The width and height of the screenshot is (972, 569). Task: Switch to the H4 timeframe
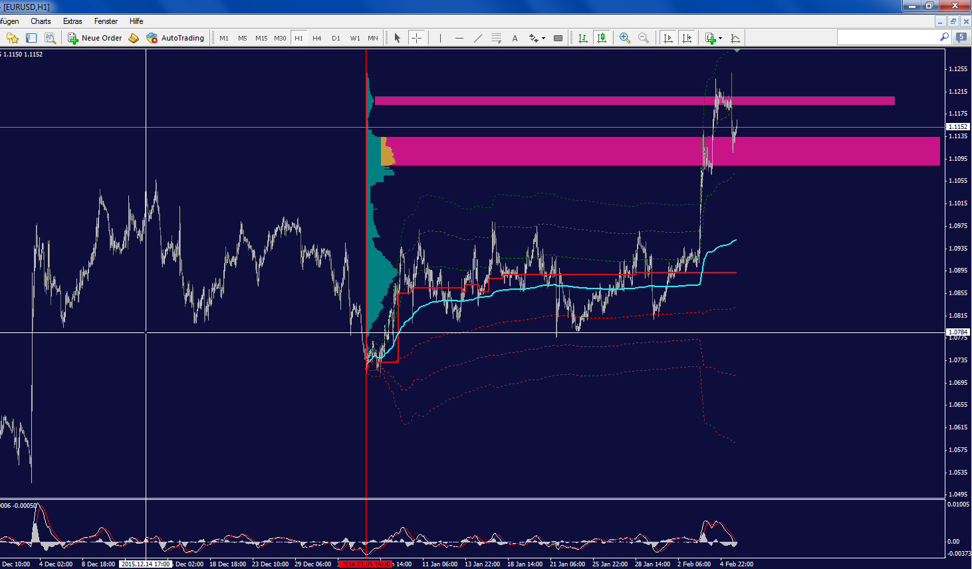click(317, 38)
